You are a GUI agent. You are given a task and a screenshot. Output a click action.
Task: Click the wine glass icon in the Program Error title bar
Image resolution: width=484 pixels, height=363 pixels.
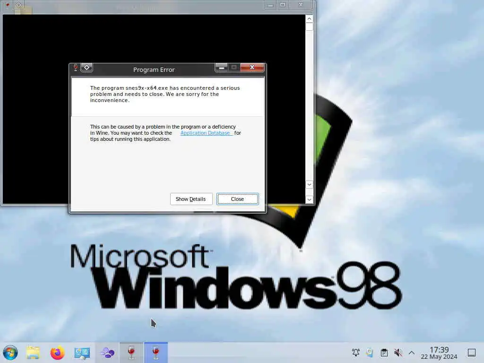pyautogui.click(x=76, y=67)
